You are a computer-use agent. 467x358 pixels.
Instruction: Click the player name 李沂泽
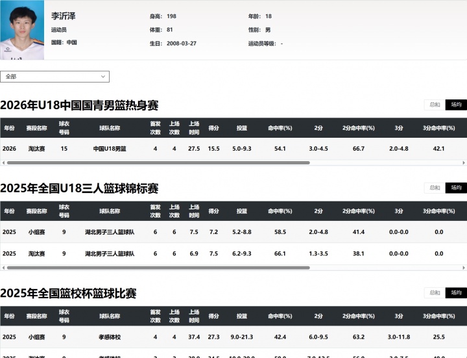click(64, 16)
